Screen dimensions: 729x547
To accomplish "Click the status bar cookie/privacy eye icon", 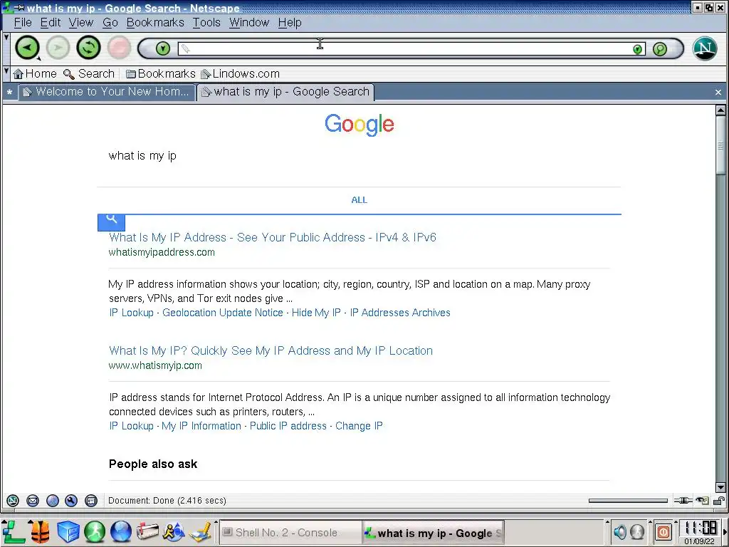I will (702, 501).
